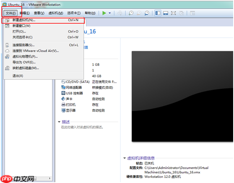The image size is (234, 183).
Task: Open the Snapshot Manager toolbar icon
Action: [x=147, y=13]
